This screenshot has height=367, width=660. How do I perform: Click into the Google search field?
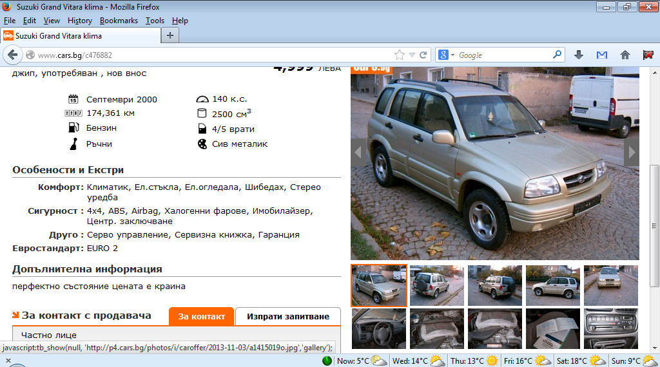click(503, 55)
